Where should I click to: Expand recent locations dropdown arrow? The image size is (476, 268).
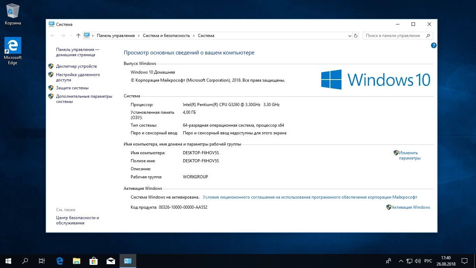pos(71,36)
